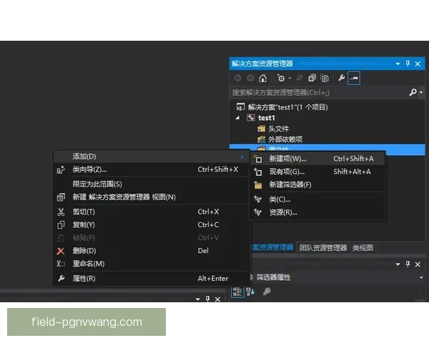Click the Back arrow in Solution Explorer toolbar
Image resolution: width=429 pixels, height=343 pixels.
click(x=238, y=78)
